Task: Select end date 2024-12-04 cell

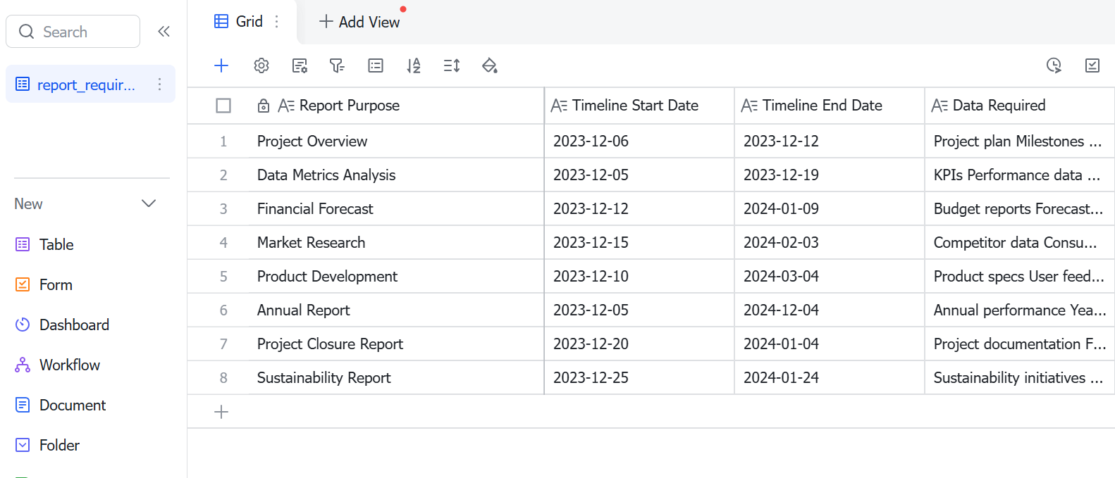Action: [830, 310]
